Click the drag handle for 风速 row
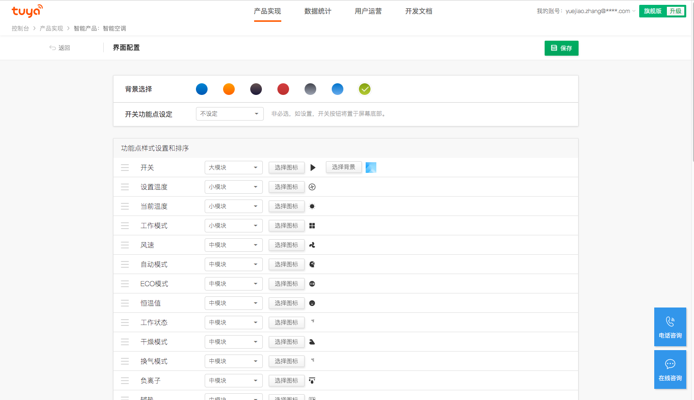Viewport: 694px width, 400px height. (x=125, y=245)
